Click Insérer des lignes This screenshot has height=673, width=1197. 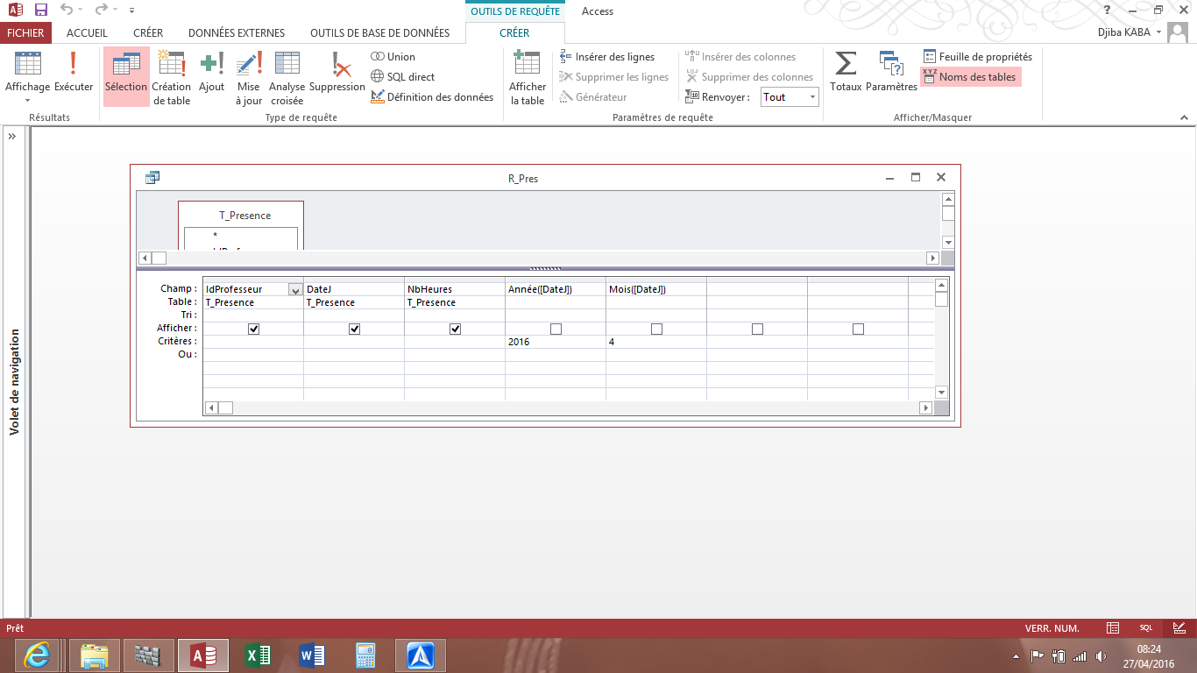pos(607,57)
